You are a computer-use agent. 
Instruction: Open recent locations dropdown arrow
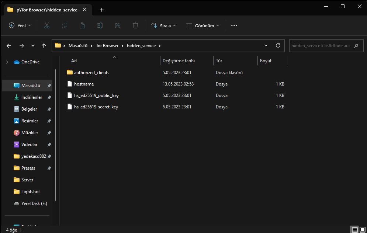[x=33, y=46]
